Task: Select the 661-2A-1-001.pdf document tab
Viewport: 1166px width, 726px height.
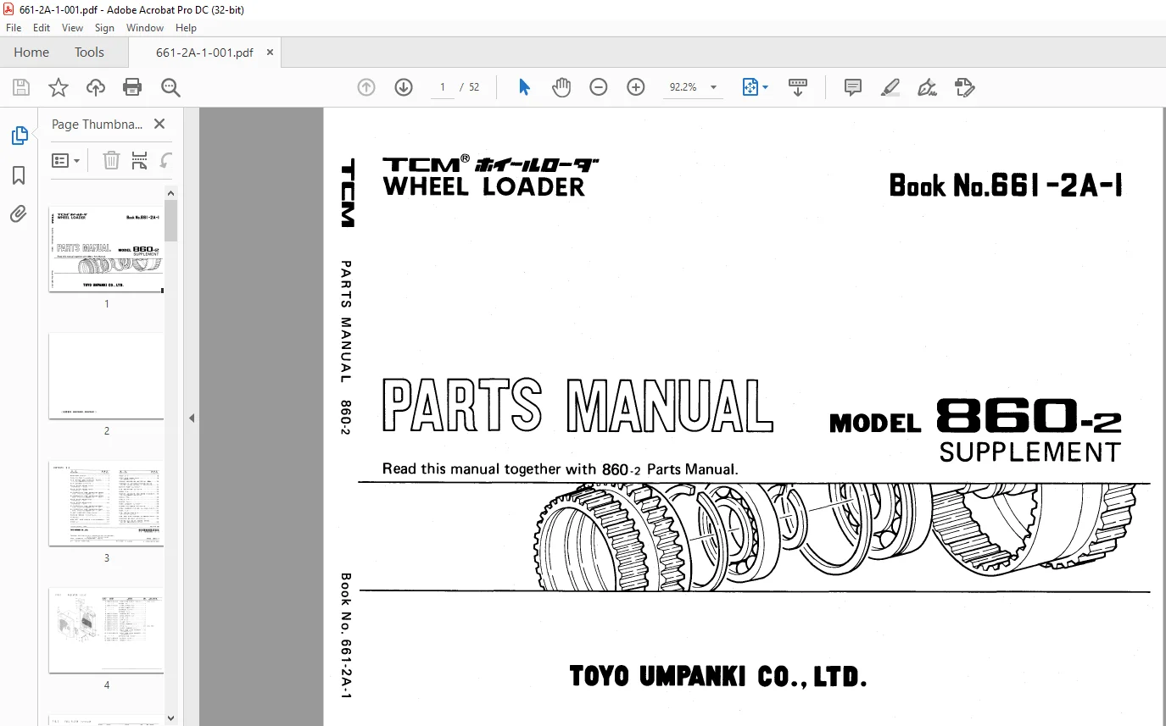Action: pos(204,53)
